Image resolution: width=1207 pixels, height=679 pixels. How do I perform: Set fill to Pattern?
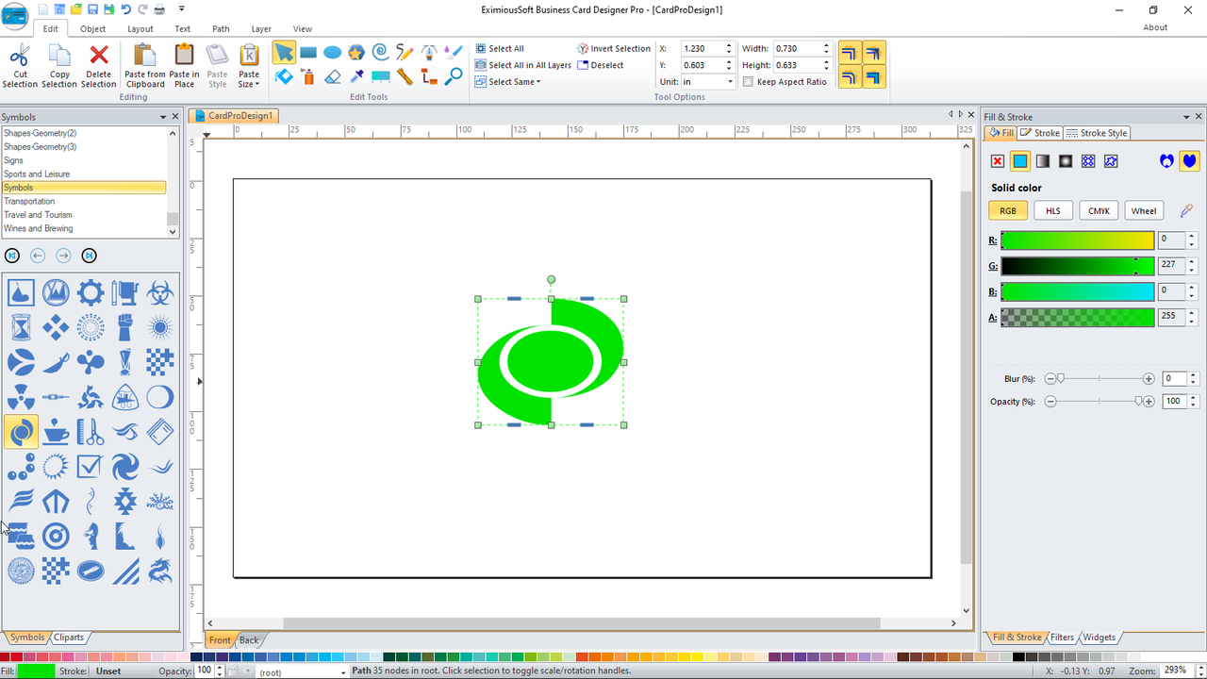coord(1088,161)
